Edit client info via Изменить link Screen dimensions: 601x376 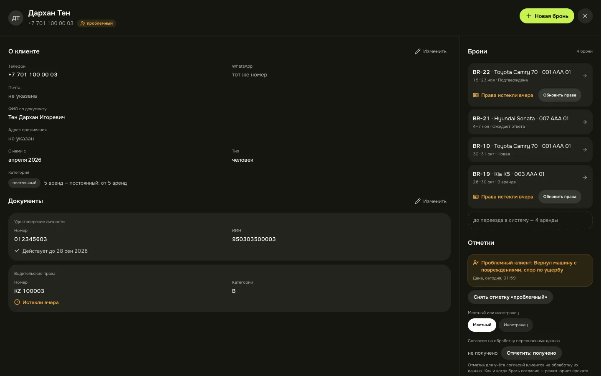tap(431, 51)
